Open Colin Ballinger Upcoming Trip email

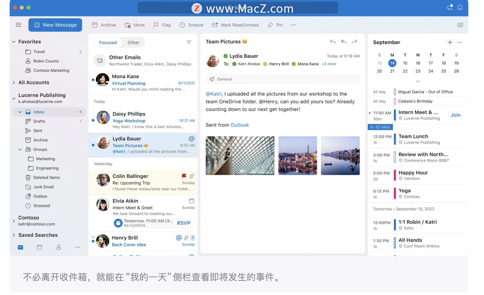click(143, 182)
